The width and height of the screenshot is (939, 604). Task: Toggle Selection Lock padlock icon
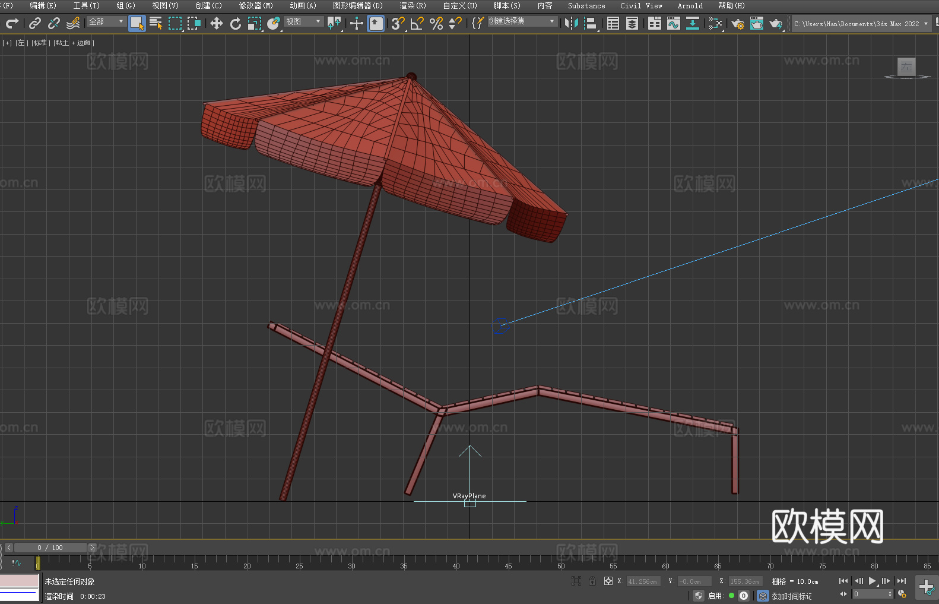[592, 581]
